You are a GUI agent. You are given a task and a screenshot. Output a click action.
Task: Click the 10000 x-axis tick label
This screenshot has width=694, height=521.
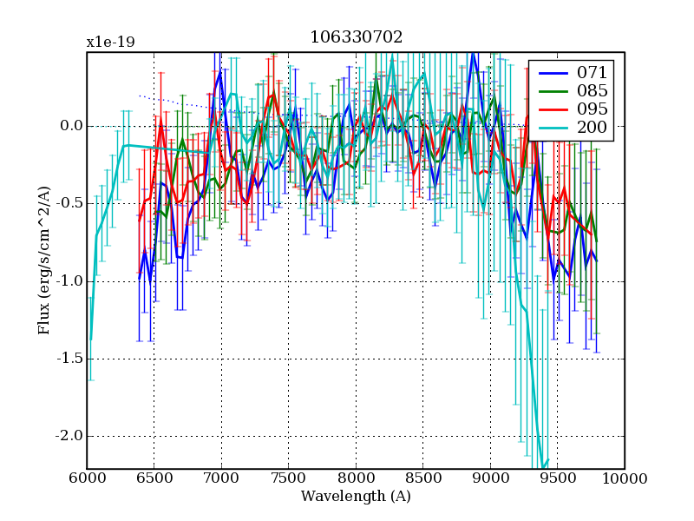click(x=624, y=478)
